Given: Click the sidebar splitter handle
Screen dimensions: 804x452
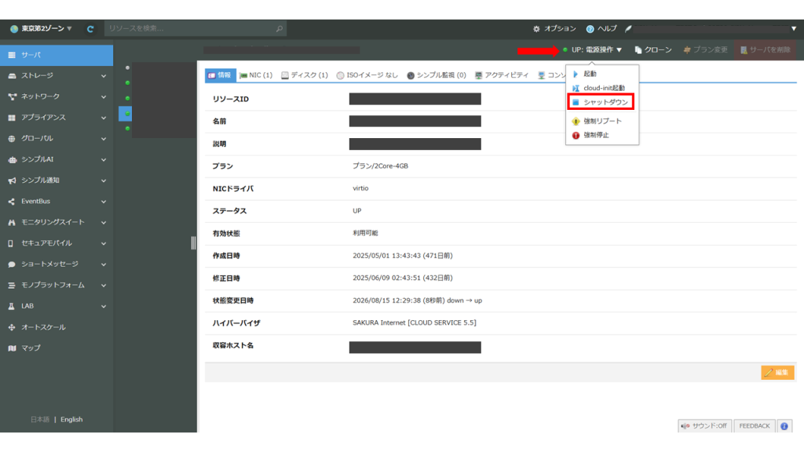Looking at the screenshot, I should click(193, 243).
